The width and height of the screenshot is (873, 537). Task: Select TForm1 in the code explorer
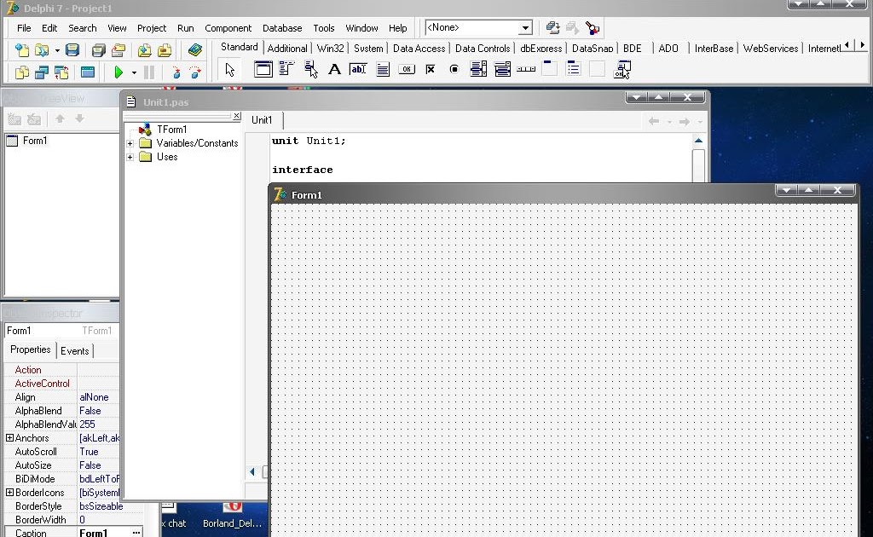point(172,130)
